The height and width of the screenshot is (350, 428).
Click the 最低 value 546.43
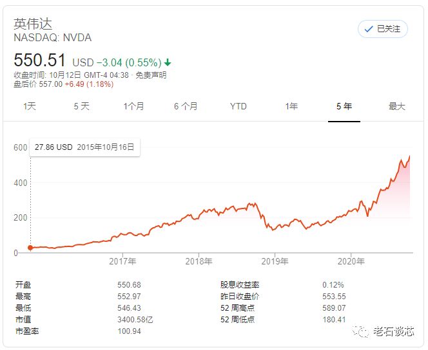pyautogui.click(x=129, y=308)
